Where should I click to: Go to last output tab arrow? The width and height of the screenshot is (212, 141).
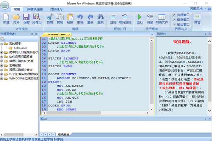(x=53, y=135)
